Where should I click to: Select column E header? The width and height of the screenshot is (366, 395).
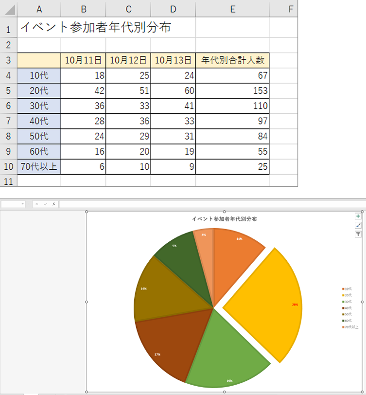pos(232,8)
